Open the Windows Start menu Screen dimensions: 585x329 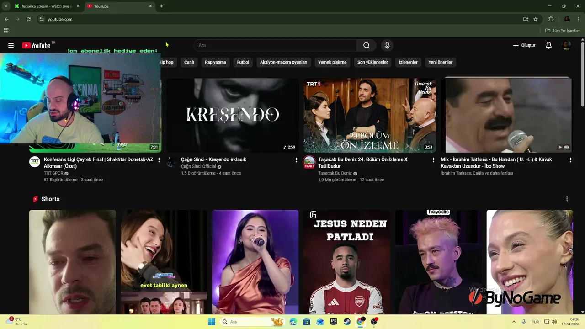(211, 322)
